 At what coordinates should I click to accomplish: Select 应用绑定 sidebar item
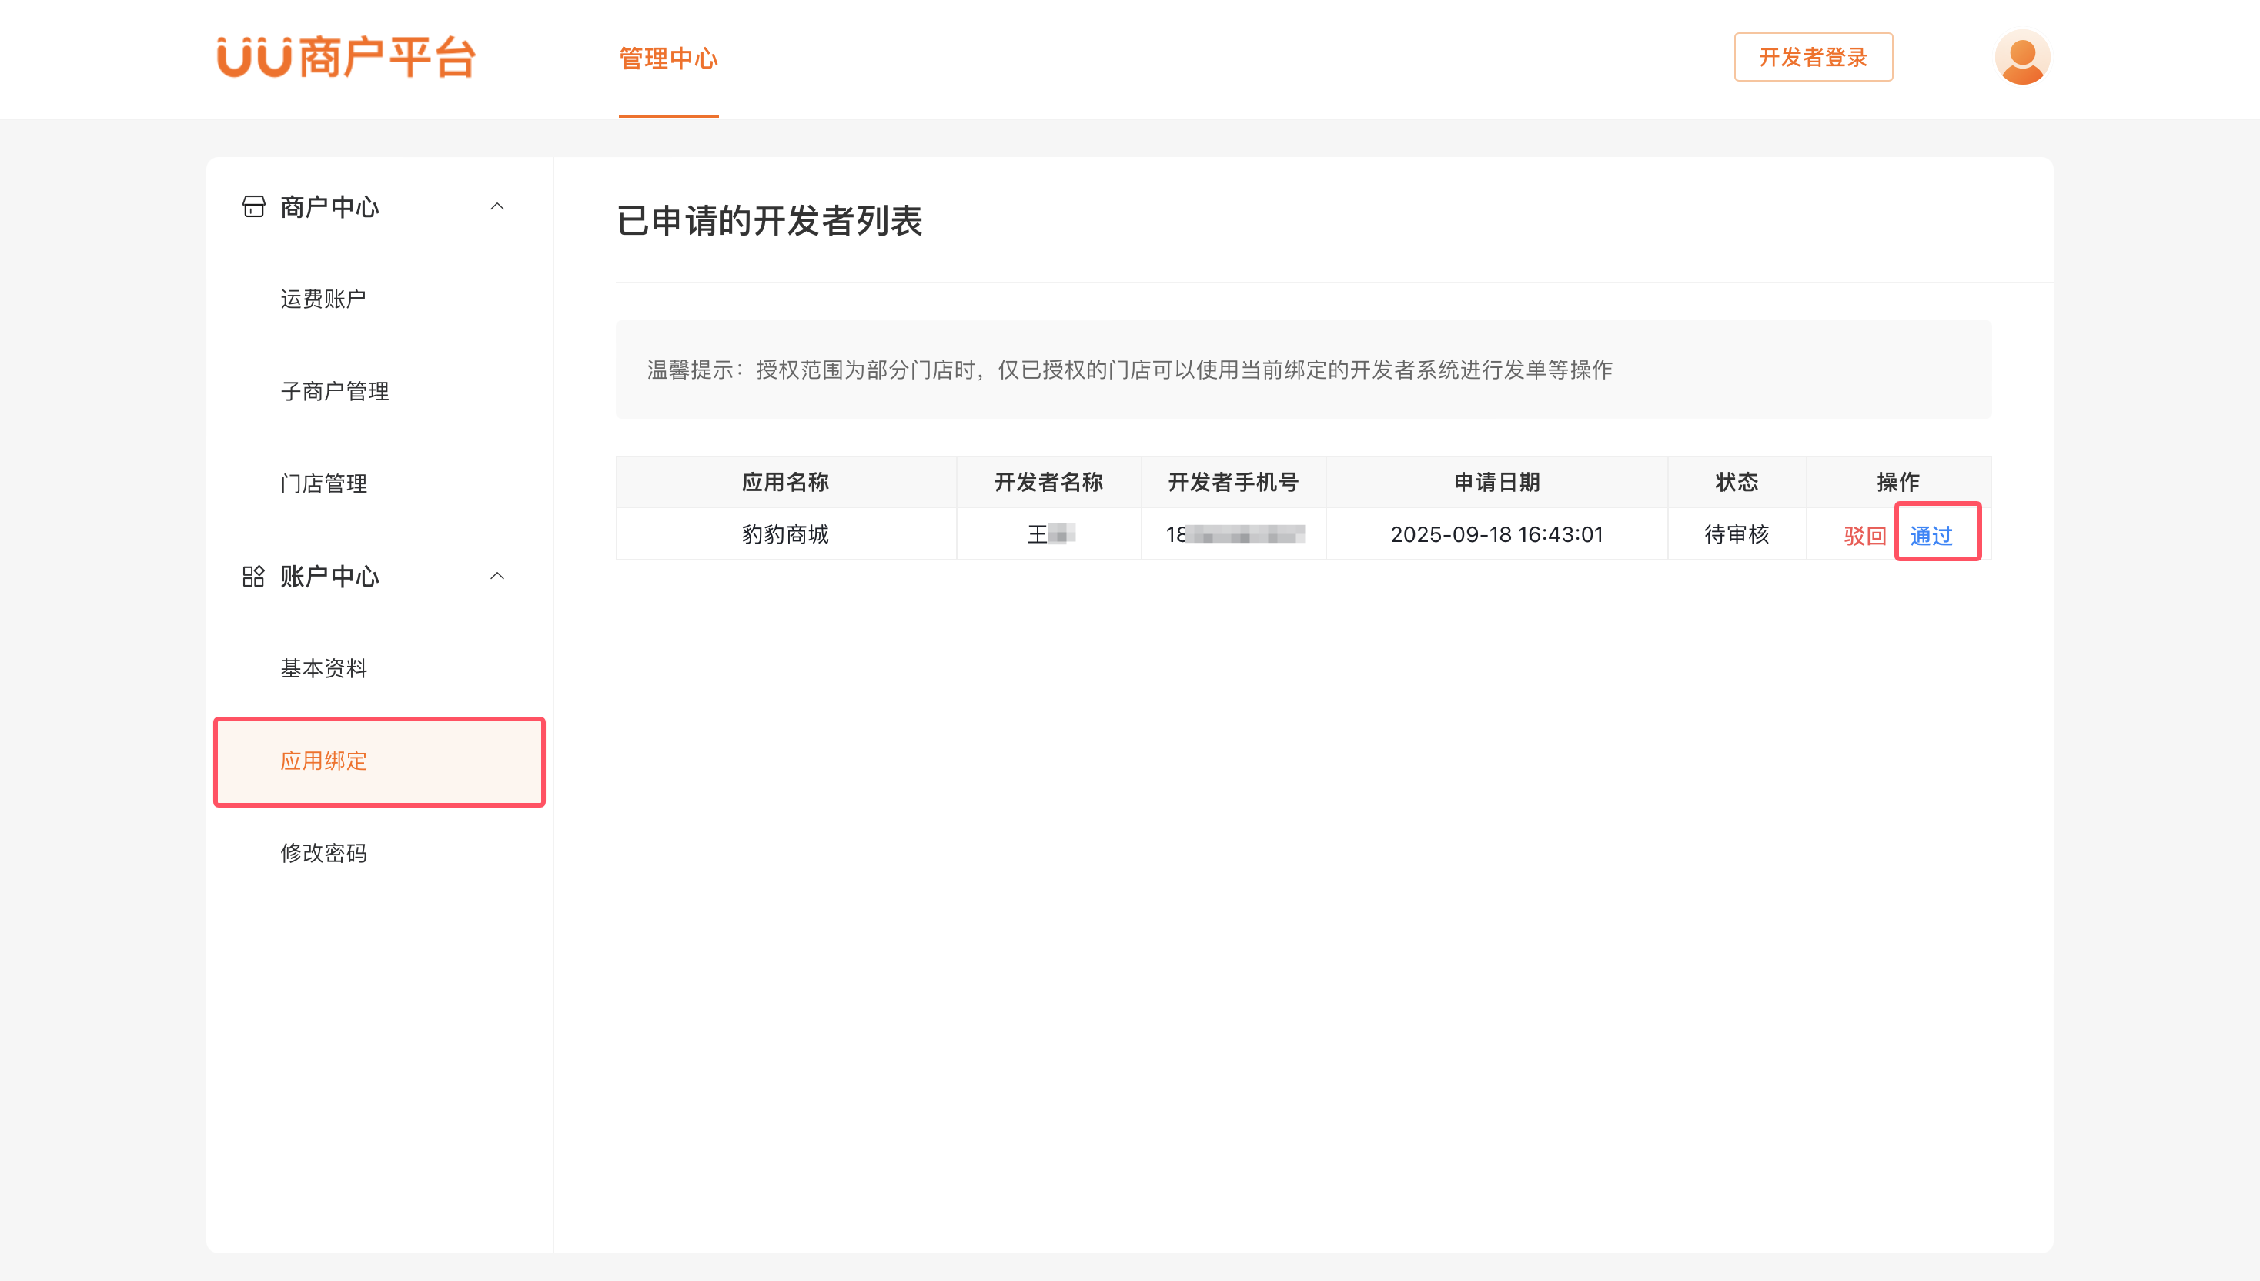(323, 761)
